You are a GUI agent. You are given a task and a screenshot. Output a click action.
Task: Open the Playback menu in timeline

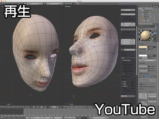(23, 118)
